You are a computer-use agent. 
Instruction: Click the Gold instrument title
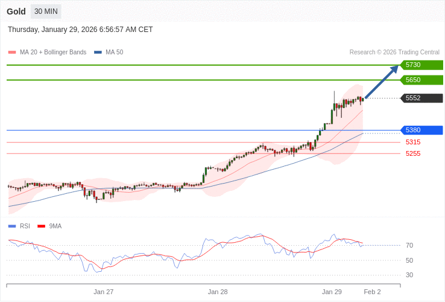pyautogui.click(x=16, y=11)
